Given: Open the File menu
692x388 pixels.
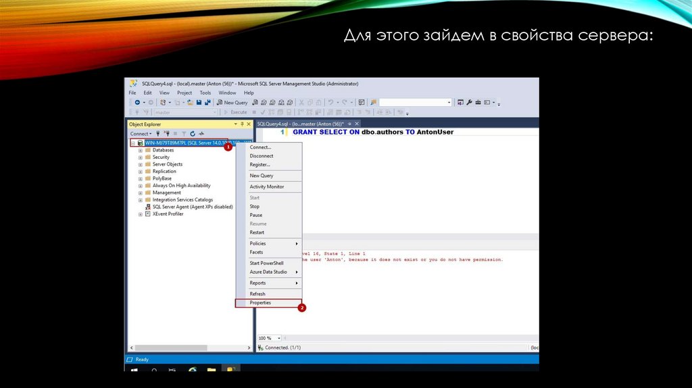Looking at the screenshot, I should coord(132,93).
